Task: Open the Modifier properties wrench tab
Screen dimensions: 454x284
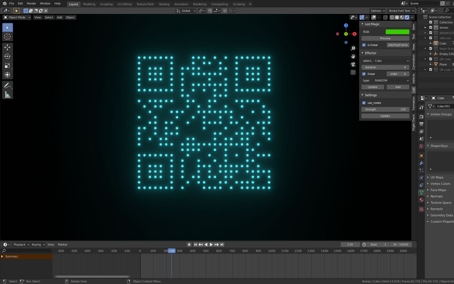Action: coord(421,163)
